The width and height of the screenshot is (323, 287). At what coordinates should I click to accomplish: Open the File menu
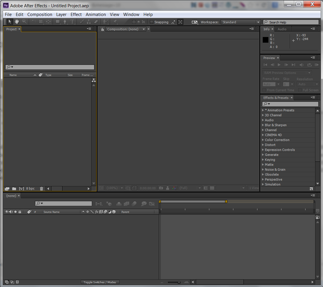(8, 14)
